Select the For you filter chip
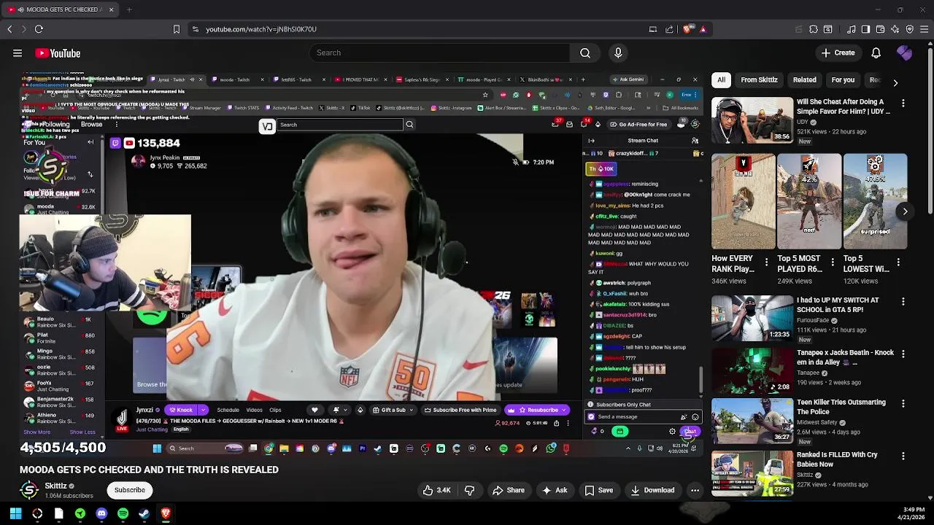The height and width of the screenshot is (525, 934). pyautogui.click(x=843, y=79)
